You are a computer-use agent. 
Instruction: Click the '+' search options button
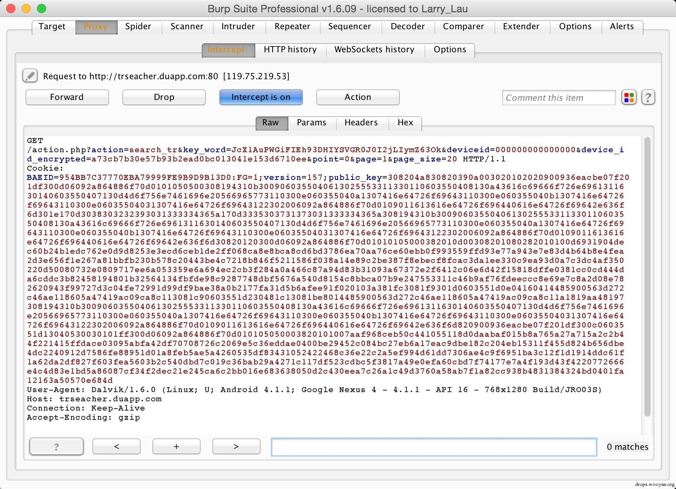point(176,446)
